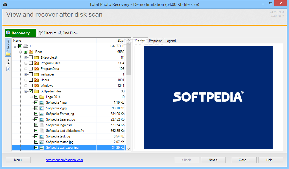Click image icon of Softpedia tested.jpg
Image resolution: width=289 pixels, height=169 pixels.
click(x=42, y=142)
